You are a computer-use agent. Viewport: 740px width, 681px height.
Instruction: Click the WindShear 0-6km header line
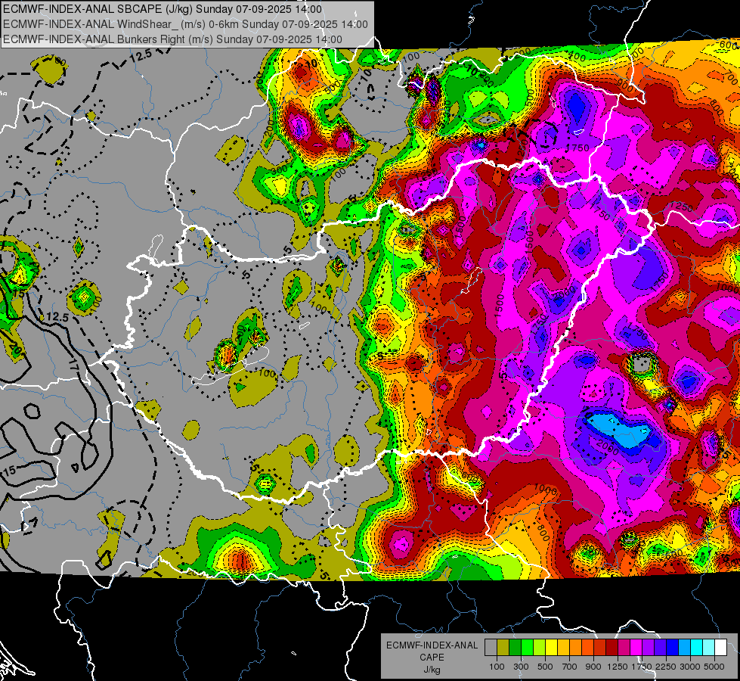[185, 24]
